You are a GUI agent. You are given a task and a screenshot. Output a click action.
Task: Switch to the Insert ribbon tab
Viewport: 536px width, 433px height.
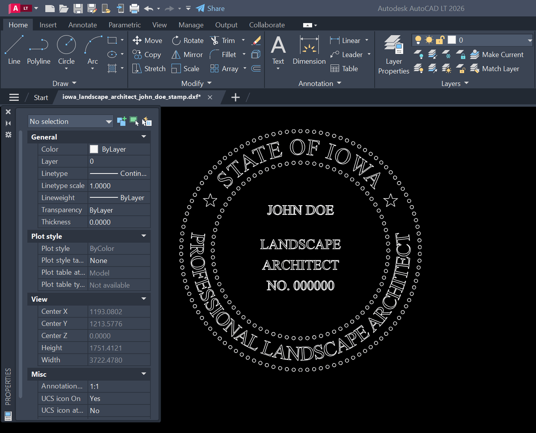(x=48, y=25)
